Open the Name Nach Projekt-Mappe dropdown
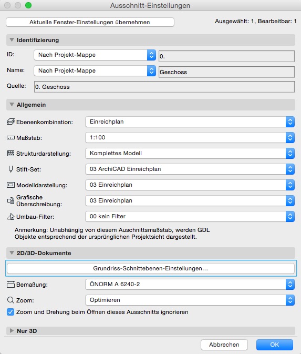The height and width of the screenshot is (354, 301). (95, 70)
